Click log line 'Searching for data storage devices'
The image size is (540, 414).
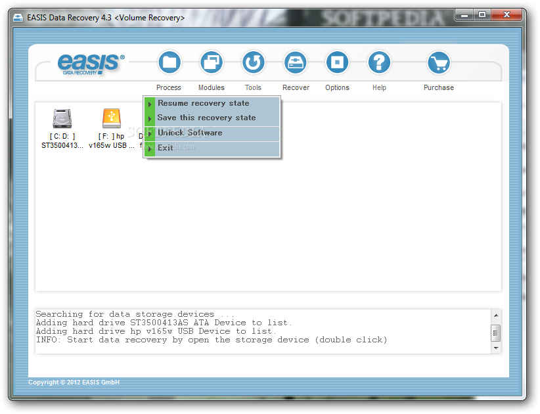135,314
